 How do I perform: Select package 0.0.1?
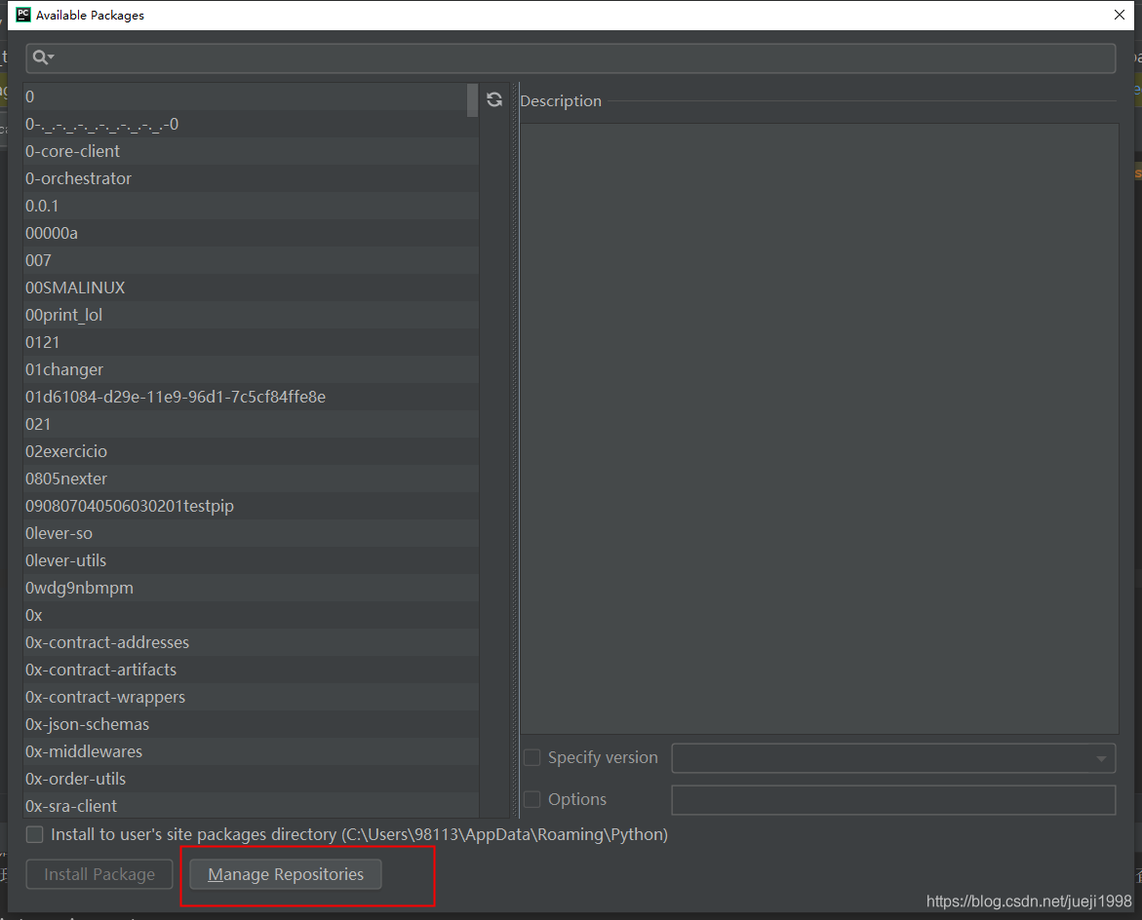click(252, 206)
